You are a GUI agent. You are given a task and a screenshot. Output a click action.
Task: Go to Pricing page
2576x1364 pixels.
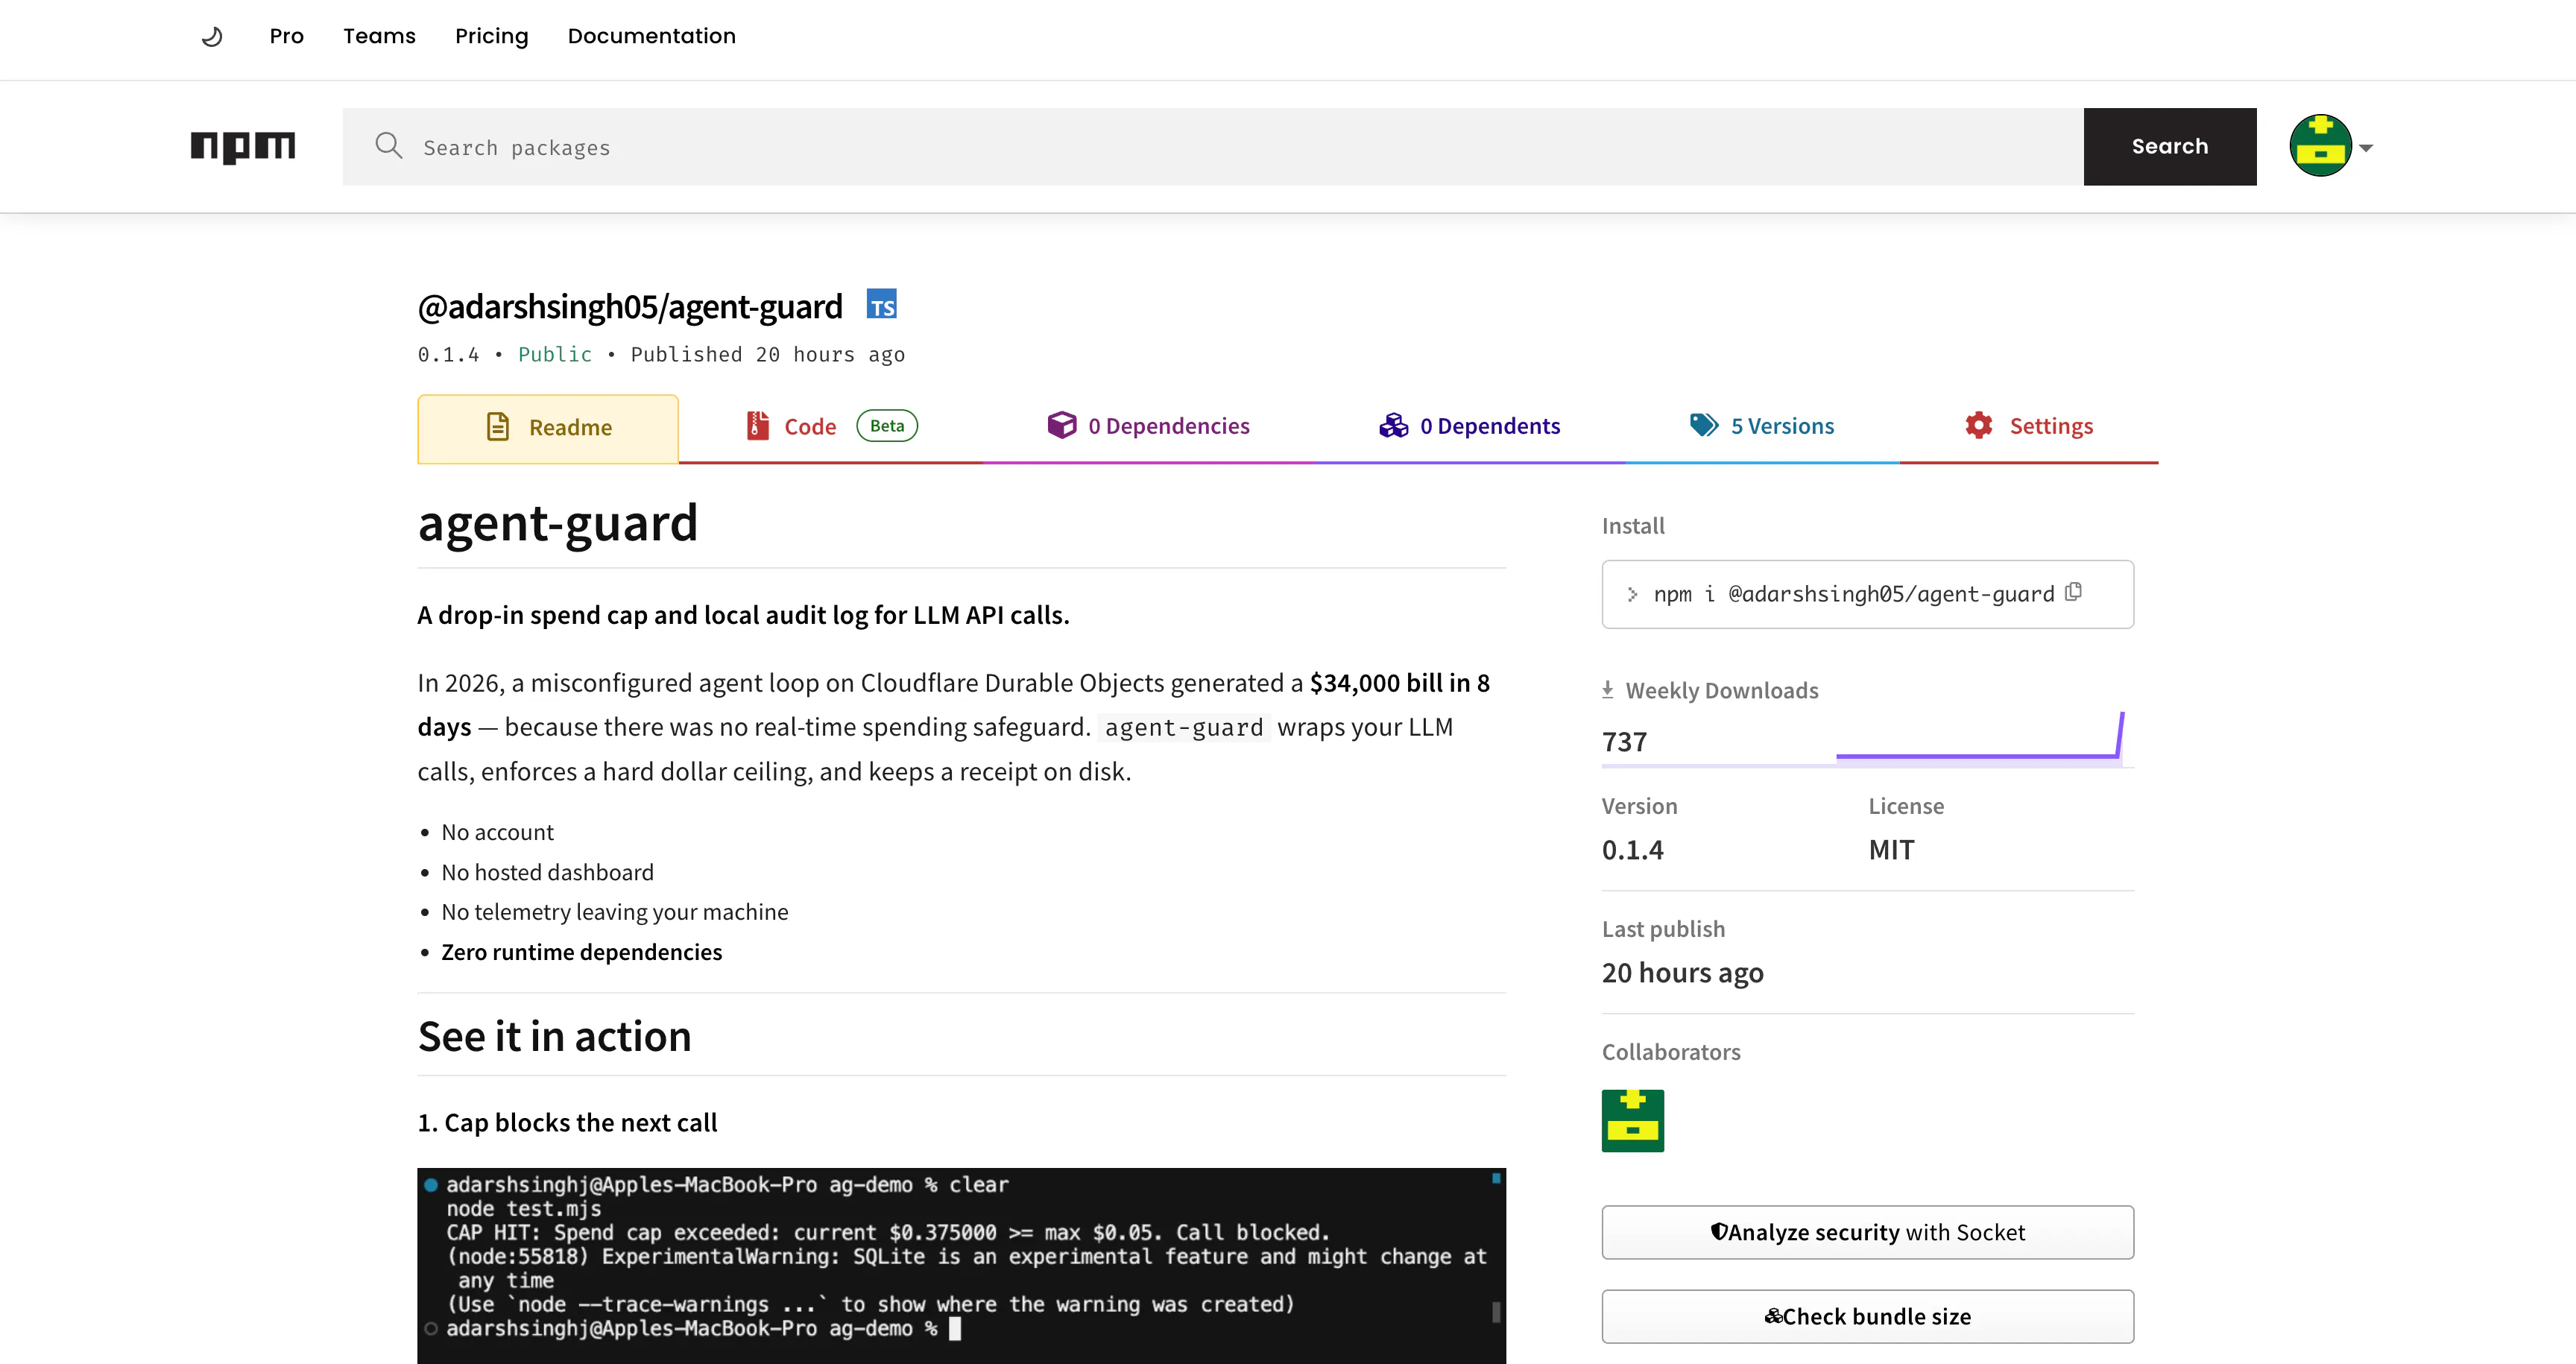(x=491, y=36)
